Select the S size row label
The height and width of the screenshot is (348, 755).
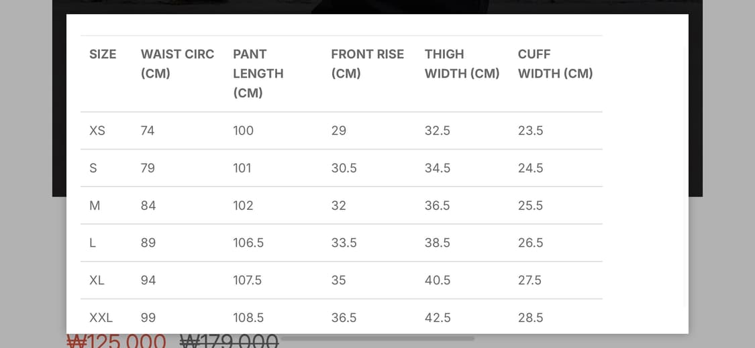pyautogui.click(x=93, y=168)
